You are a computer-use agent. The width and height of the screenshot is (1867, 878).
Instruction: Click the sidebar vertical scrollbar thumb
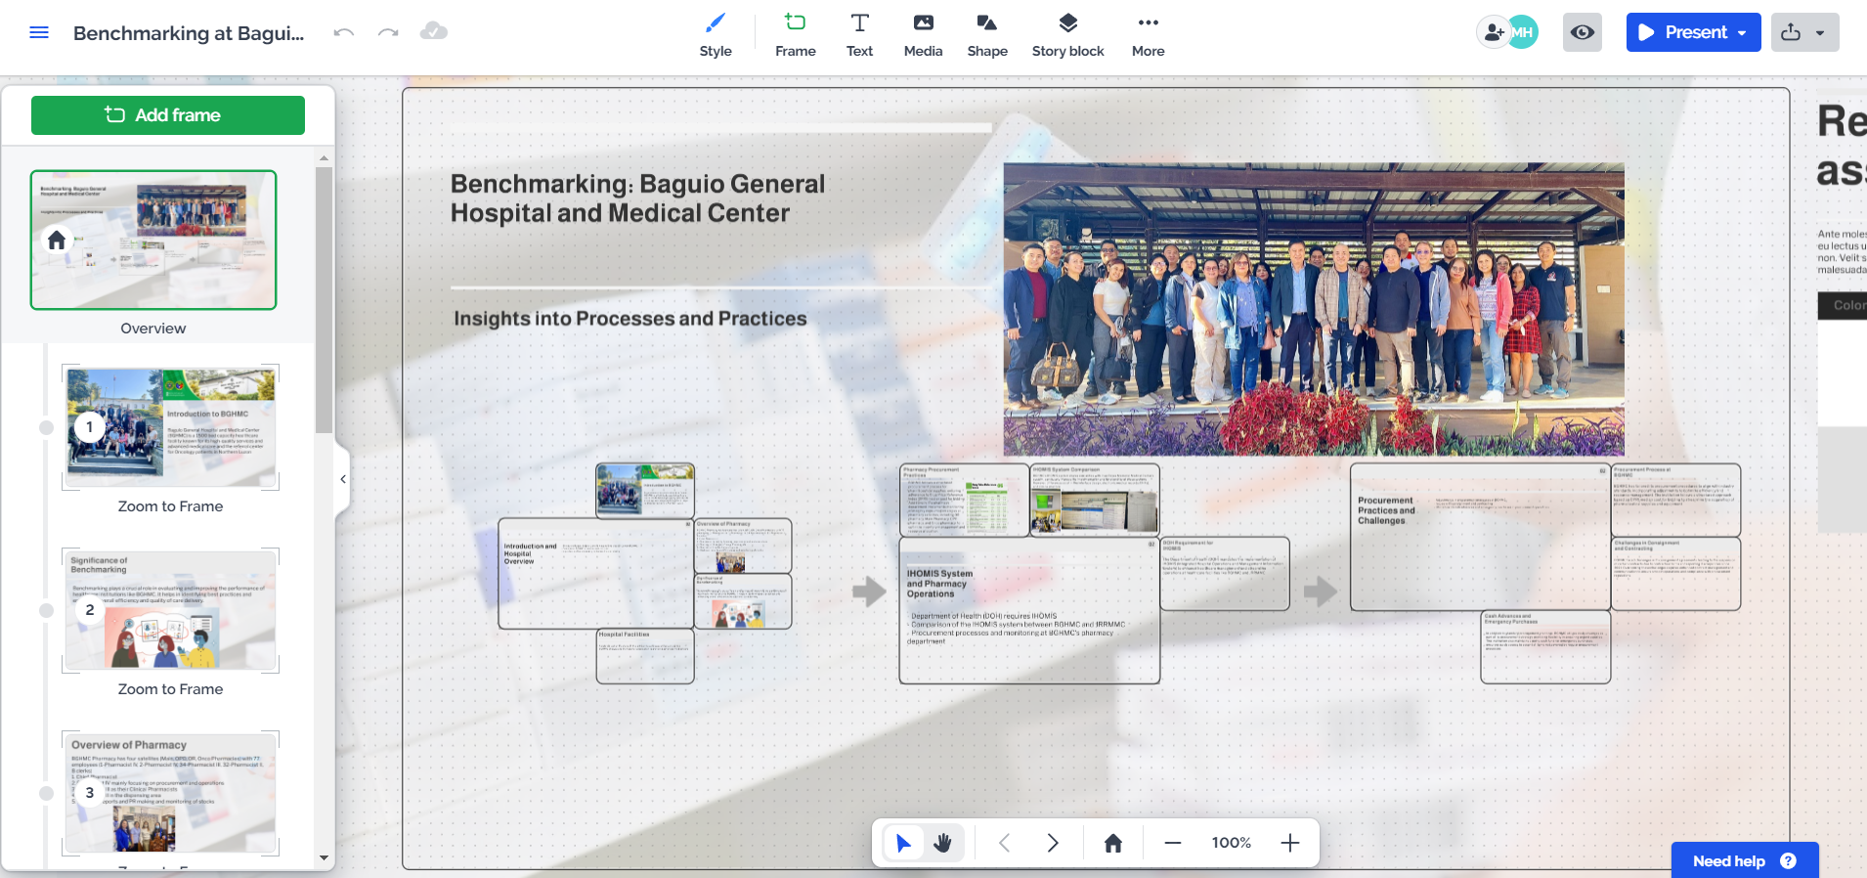324,300
